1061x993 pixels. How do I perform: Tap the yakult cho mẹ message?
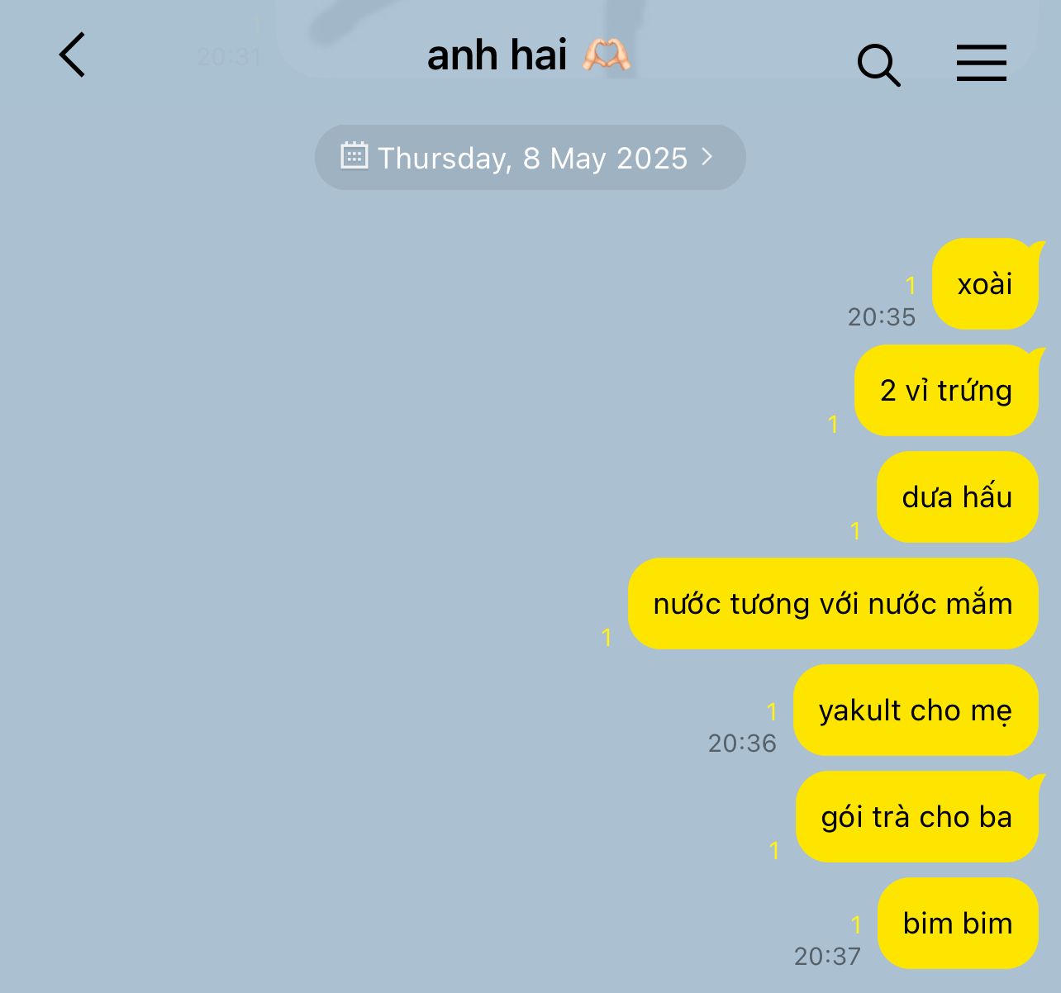[916, 710]
